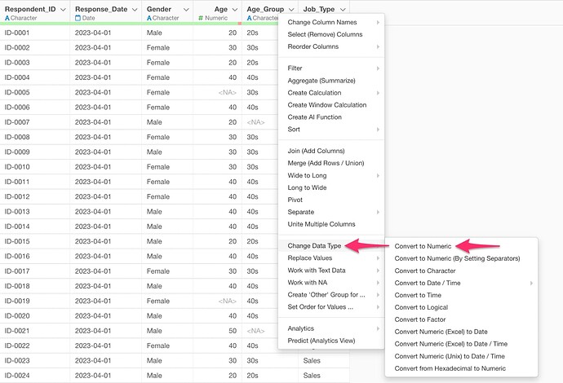The width and height of the screenshot is (563, 383).
Task: Click Create AI Function menu item
Action: [315, 117]
